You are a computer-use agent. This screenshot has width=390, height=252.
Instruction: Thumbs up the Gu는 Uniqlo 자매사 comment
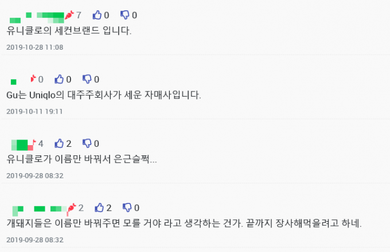(59, 79)
